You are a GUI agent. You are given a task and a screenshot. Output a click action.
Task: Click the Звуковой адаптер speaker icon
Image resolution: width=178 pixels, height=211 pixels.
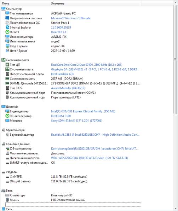(7, 135)
